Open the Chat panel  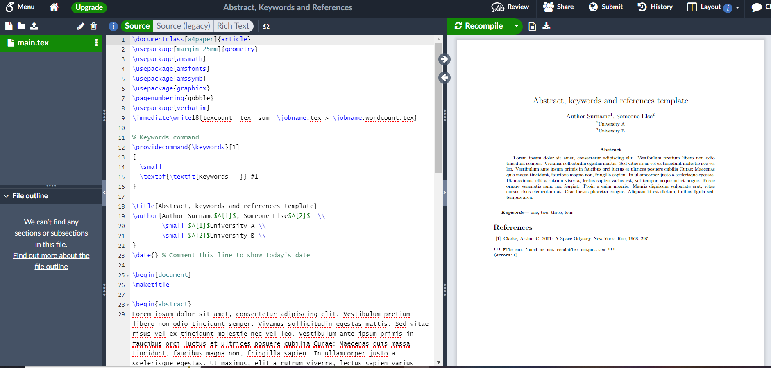760,7
